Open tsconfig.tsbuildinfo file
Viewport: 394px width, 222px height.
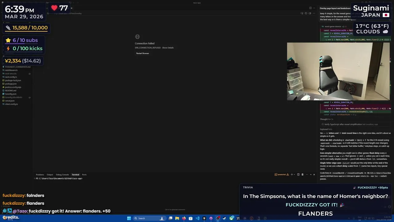point(14,97)
